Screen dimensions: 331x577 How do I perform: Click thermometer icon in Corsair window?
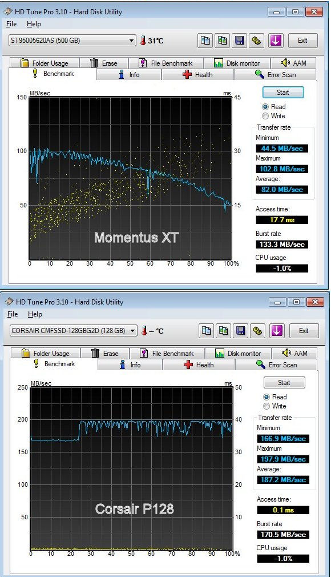point(144,330)
